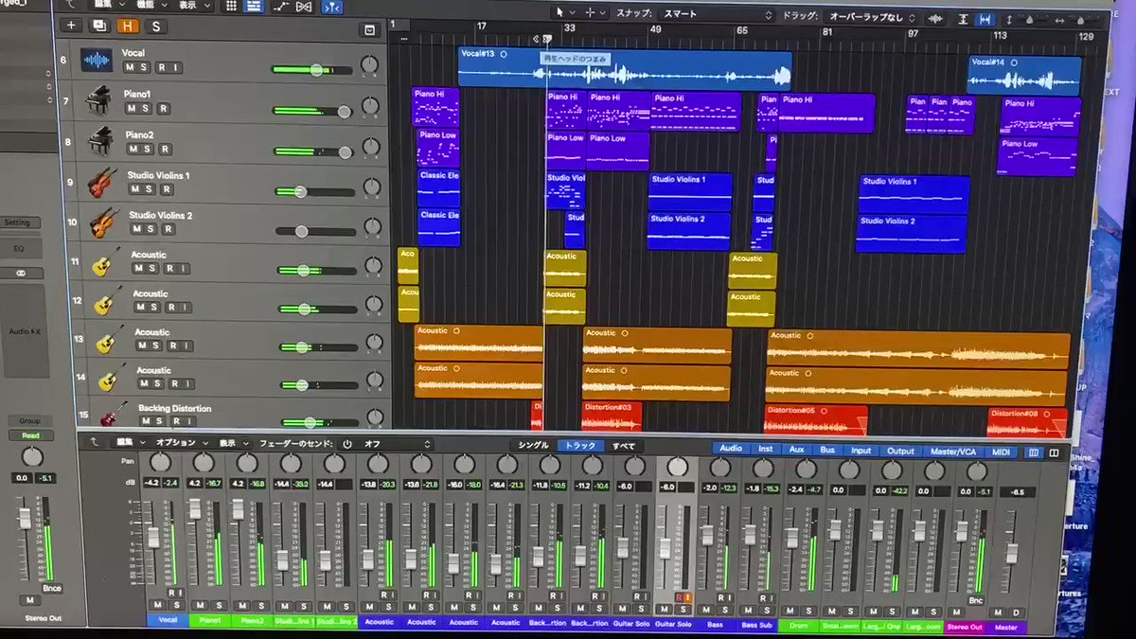Click the link icon in the inspector

click(22, 273)
